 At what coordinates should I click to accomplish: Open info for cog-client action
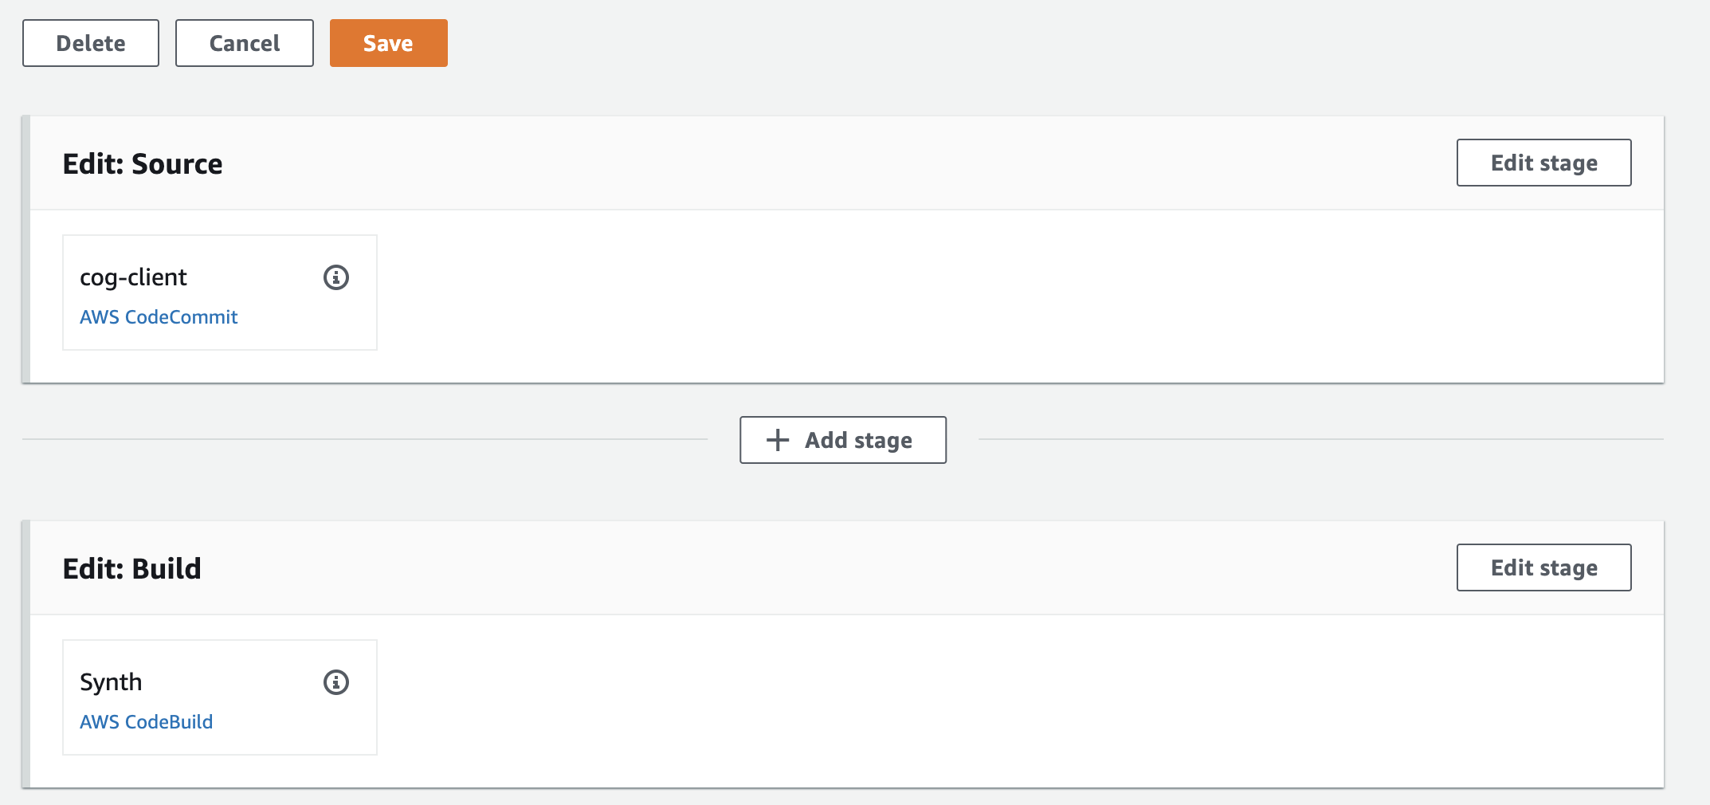click(336, 277)
